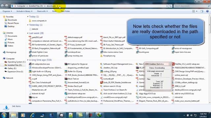Viewport: 211px width, 118px height.
Task: Toggle the preview pane icon
Action: pyautogui.click(x=202, y=11)
